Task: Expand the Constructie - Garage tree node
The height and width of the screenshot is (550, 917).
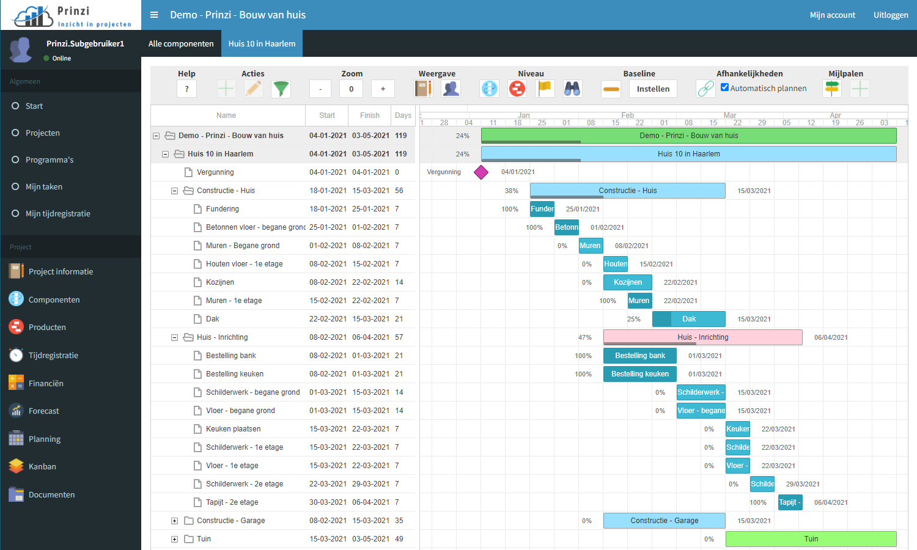Action: (x=174, y=521)
